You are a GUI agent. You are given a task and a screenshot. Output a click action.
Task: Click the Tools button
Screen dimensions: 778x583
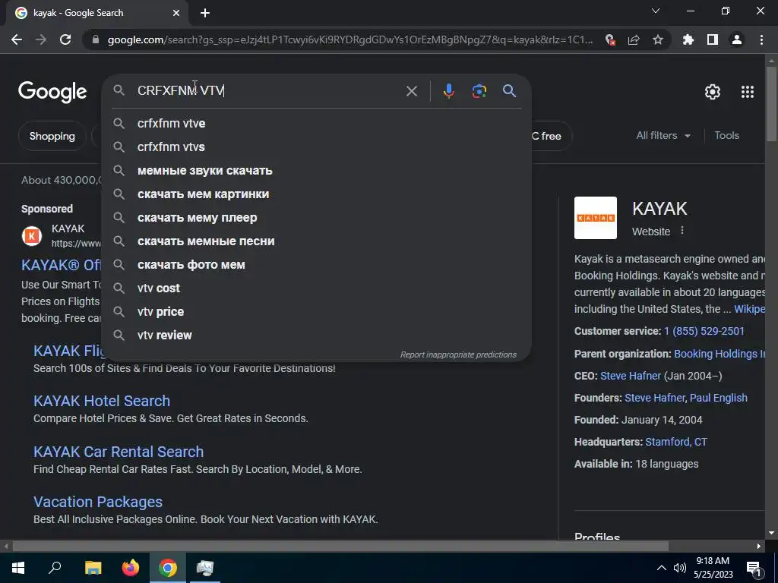coord(726,135)
